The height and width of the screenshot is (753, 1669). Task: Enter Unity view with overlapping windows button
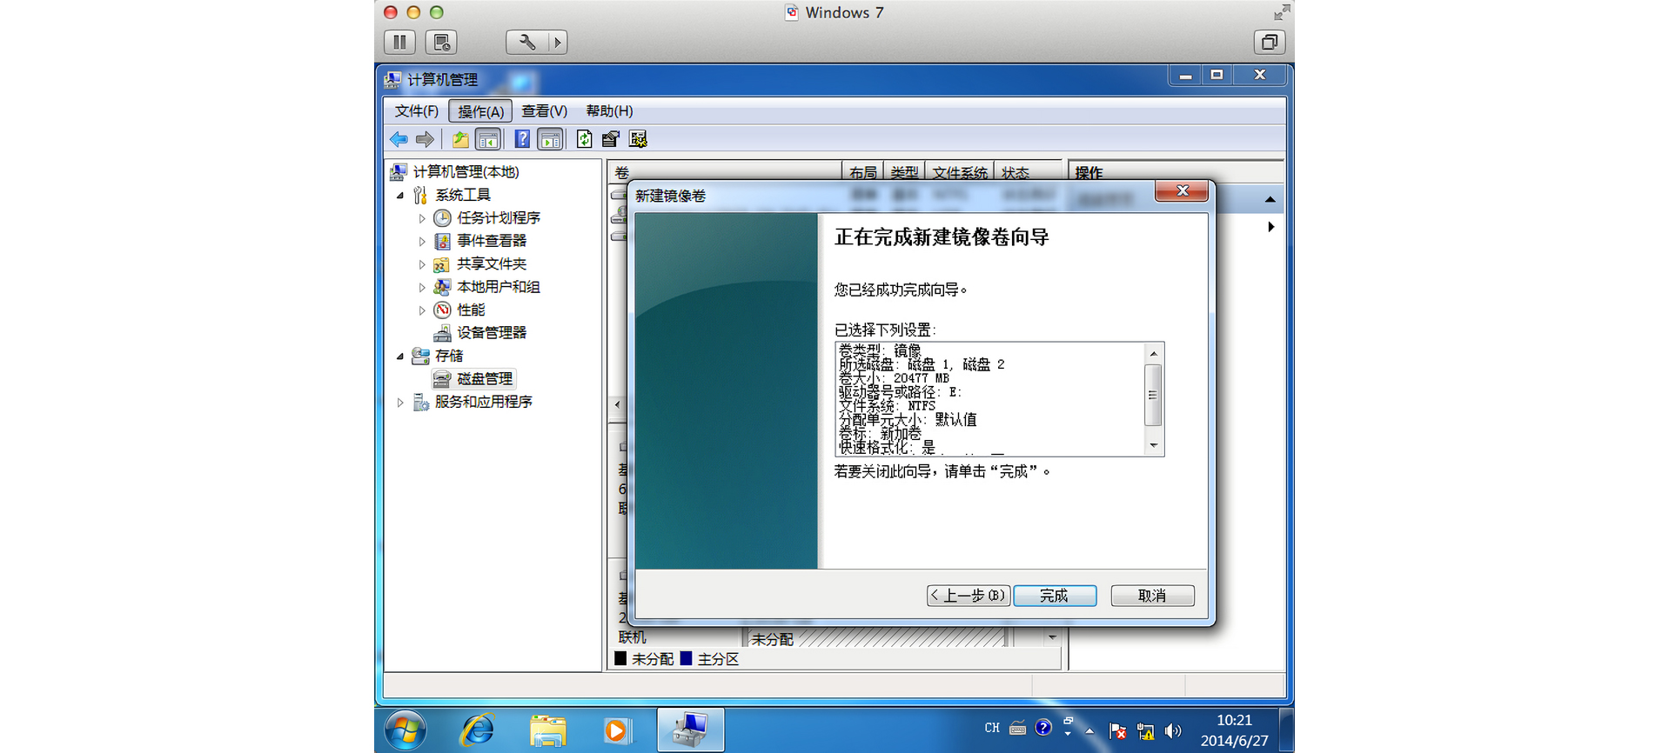tap(1270, 42)
